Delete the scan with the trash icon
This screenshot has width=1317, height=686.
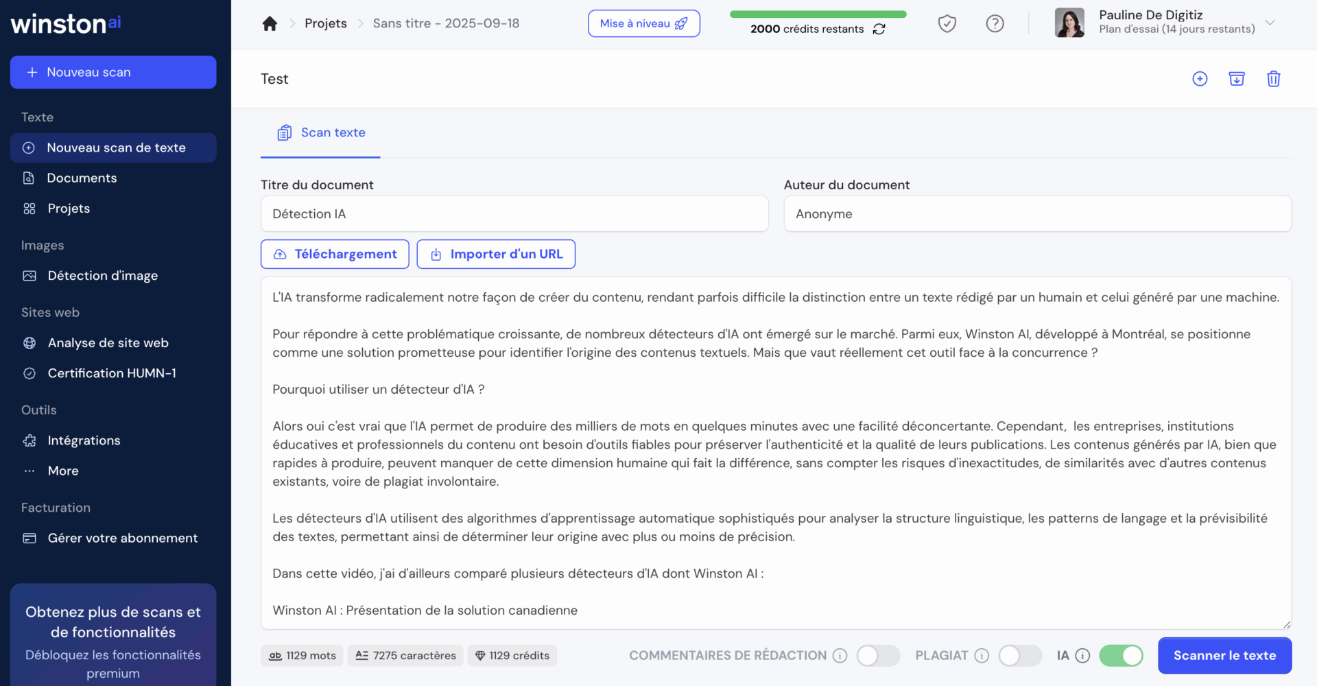tap(1273, 79)
